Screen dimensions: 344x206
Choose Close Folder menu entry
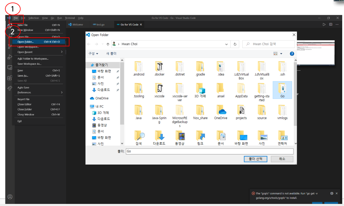point(39,109)
